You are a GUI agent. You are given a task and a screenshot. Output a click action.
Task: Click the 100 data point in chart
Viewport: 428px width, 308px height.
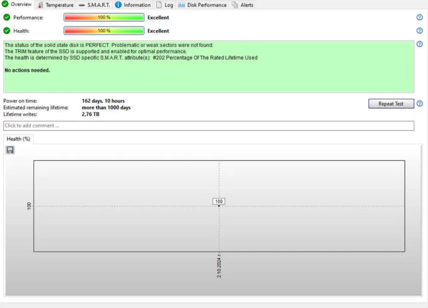(219, 206)
